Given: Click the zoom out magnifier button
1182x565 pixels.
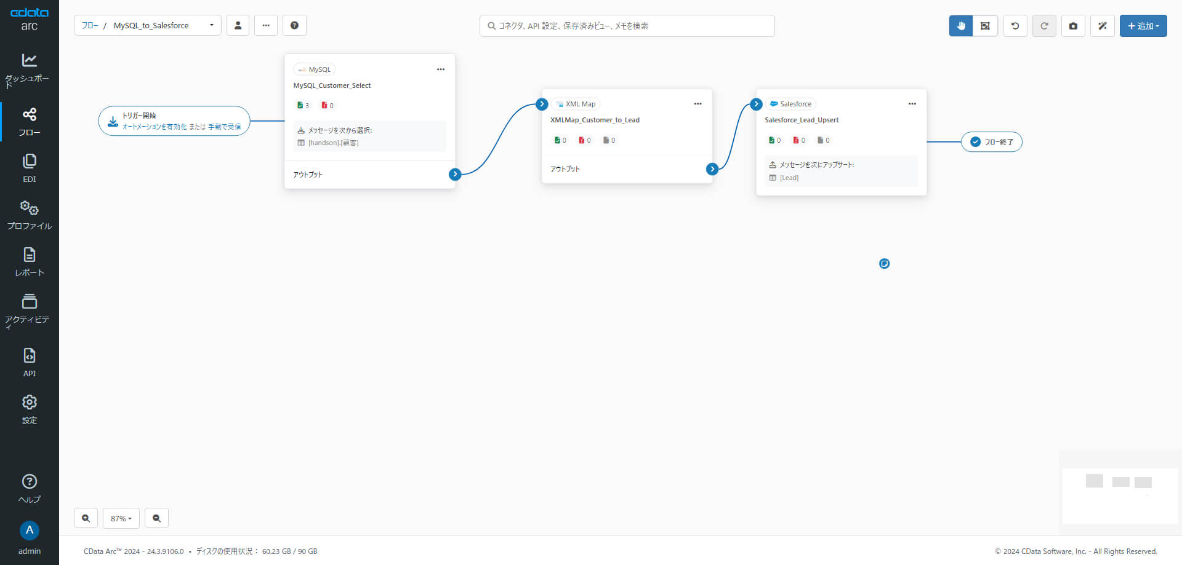Looking at the screenshot, I should (156, 518).
